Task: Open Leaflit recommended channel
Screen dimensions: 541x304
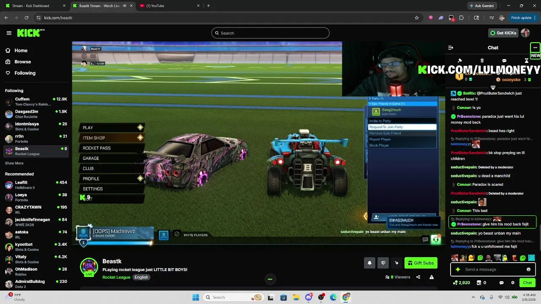Action: (36, 185)
